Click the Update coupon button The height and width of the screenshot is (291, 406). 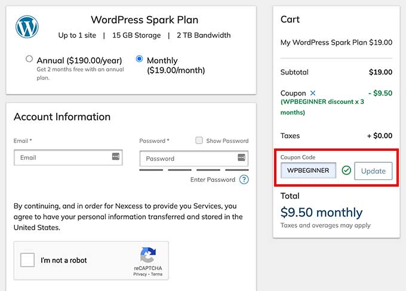coord(373,171)
